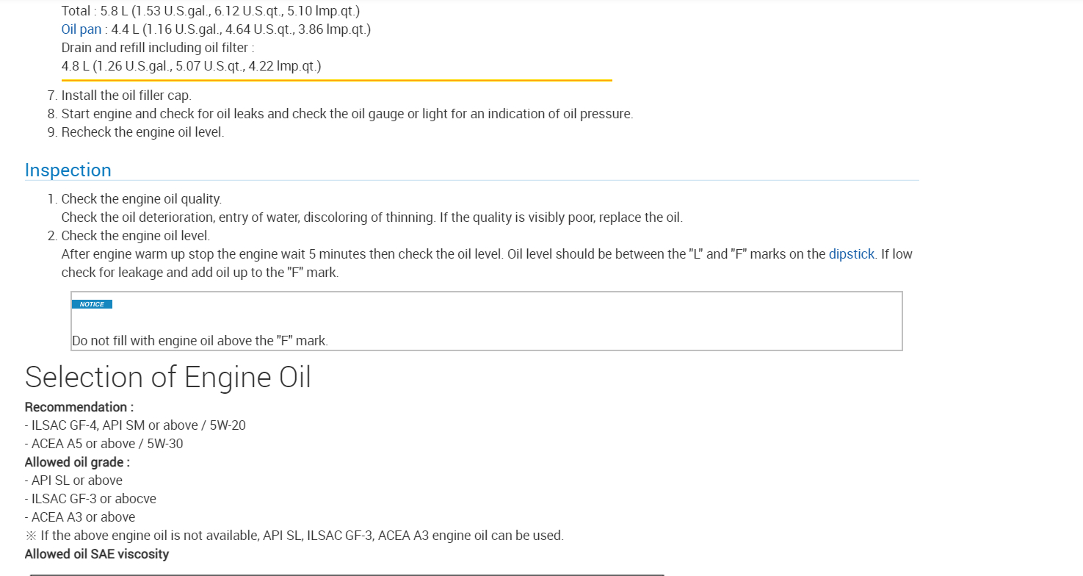The image size is (1083, 576).
Task: Click the "Allowed oil grade :" label
Action: point(77,462)
